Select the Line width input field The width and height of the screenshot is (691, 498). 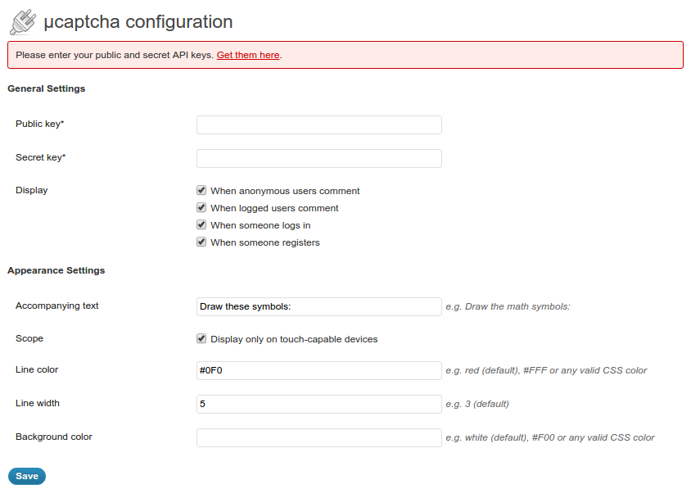(319, 404)
